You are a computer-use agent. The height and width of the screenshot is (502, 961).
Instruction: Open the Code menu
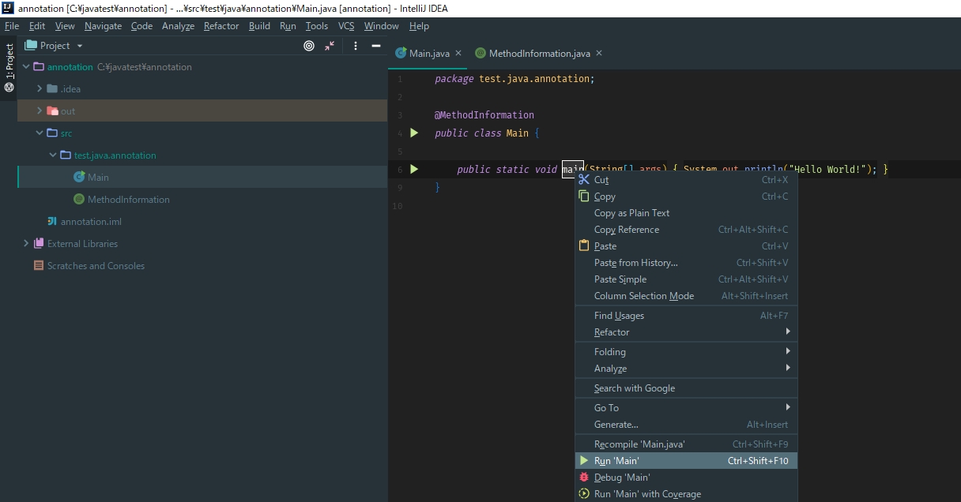pyautogui.click(x=142, y=26)
